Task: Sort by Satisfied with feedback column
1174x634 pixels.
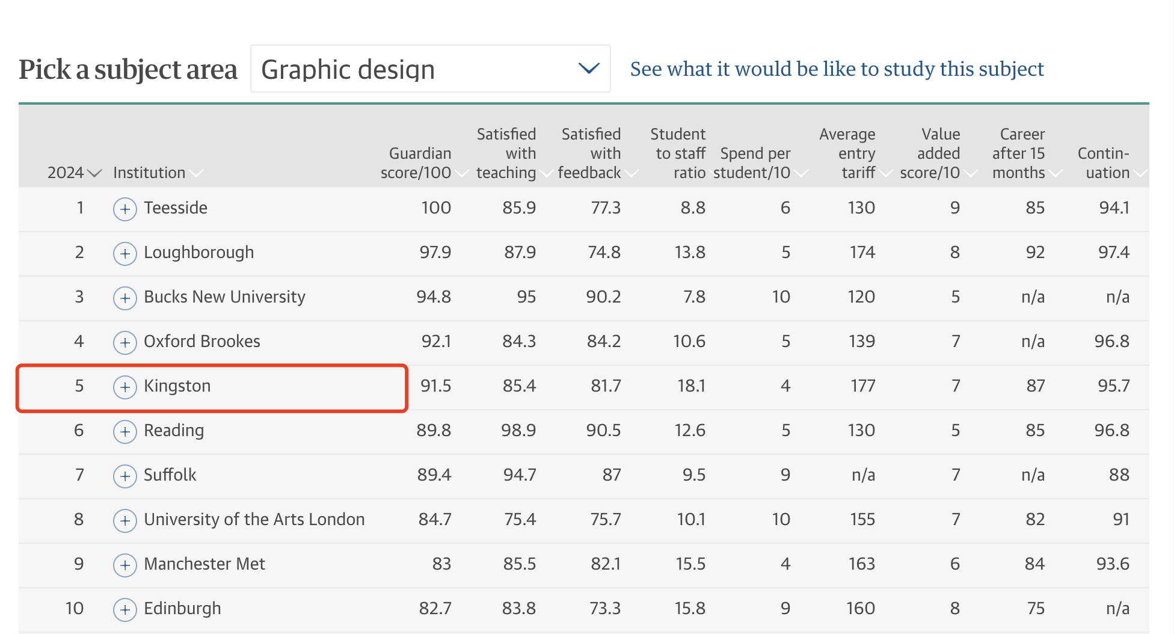Action: click(598, 153)
